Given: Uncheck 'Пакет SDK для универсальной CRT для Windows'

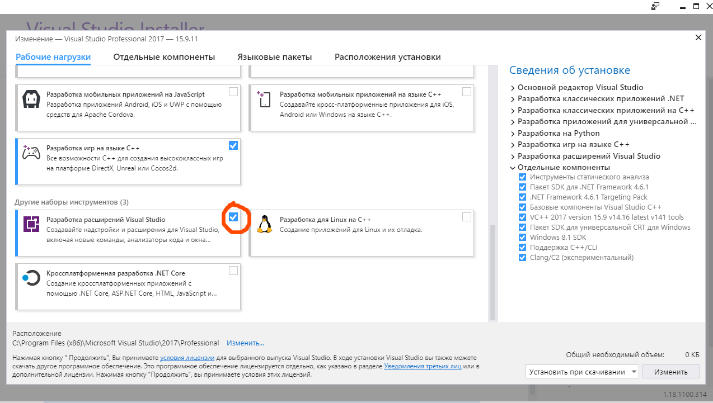Looking at the screenshot, I should click(x=522, y=227).
